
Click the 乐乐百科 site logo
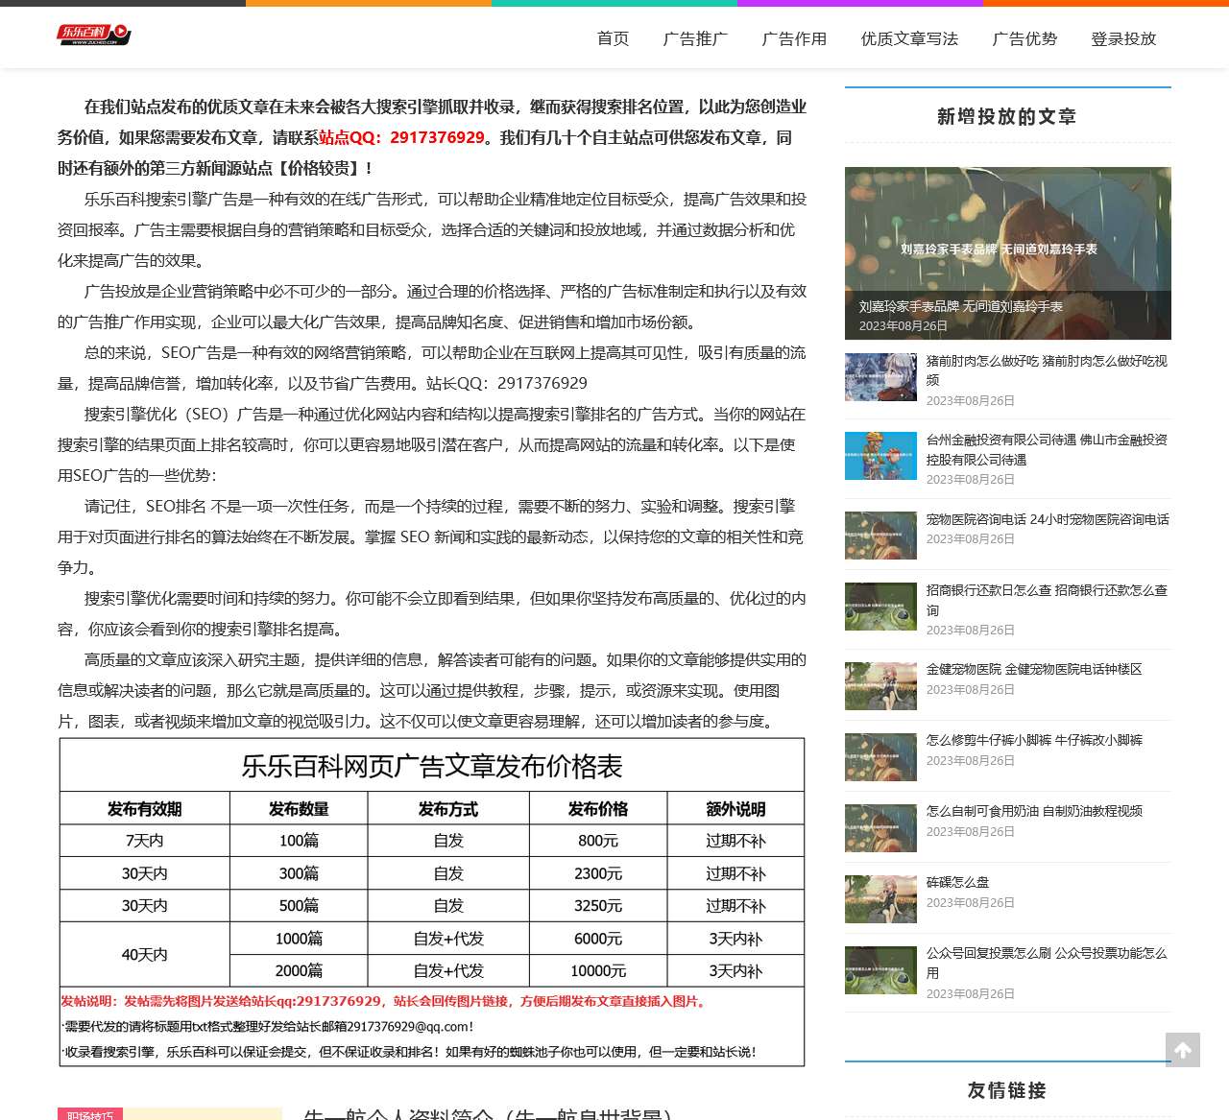(x=92, y=35)
